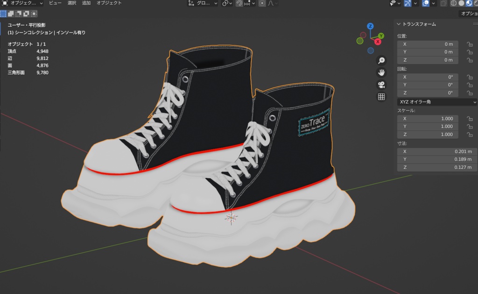Toggle the camera view icon
The width and height of the screenshot is (478, 294).
(381, 85)
